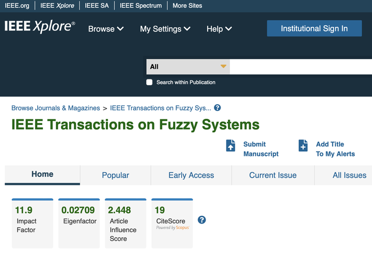Click the Submit Manuscript upload icon
This screenshot has height=253, width=372.
click(x=231, y=146)
